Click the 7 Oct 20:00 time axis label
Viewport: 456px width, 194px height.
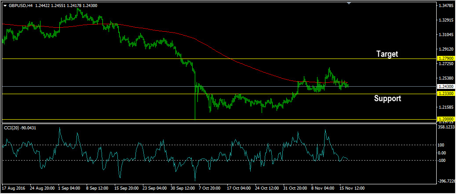210,188
